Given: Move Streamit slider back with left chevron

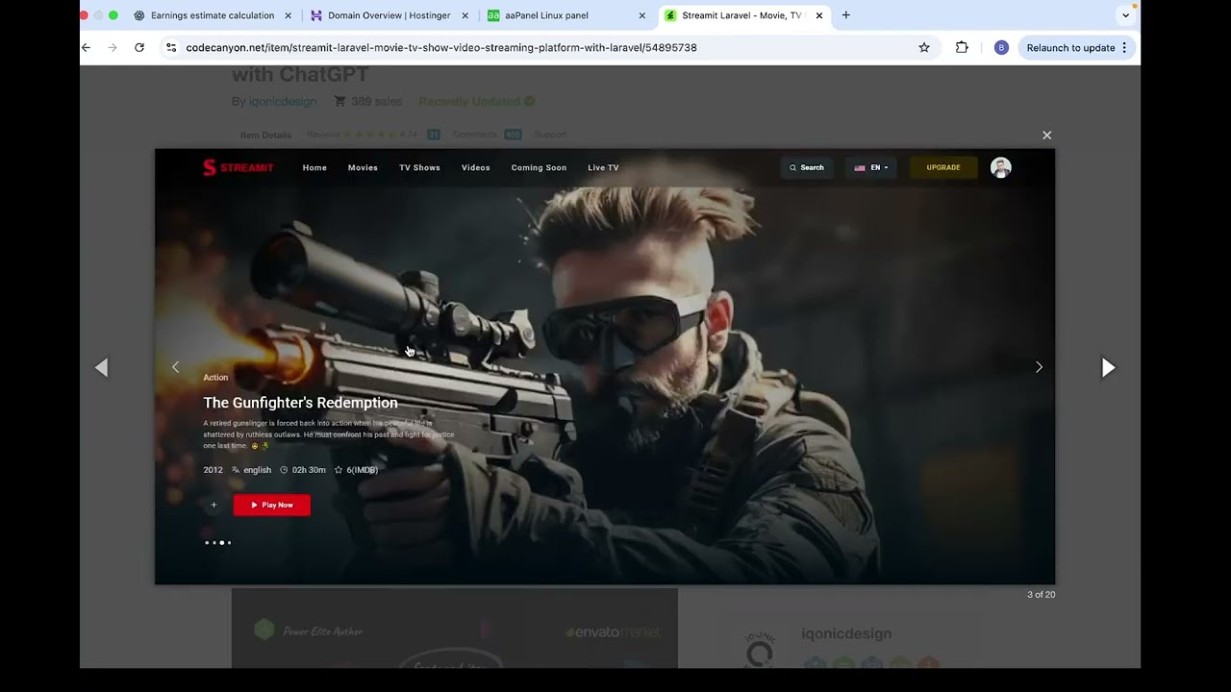Looking at the screenshot, I should coord(175,367).
